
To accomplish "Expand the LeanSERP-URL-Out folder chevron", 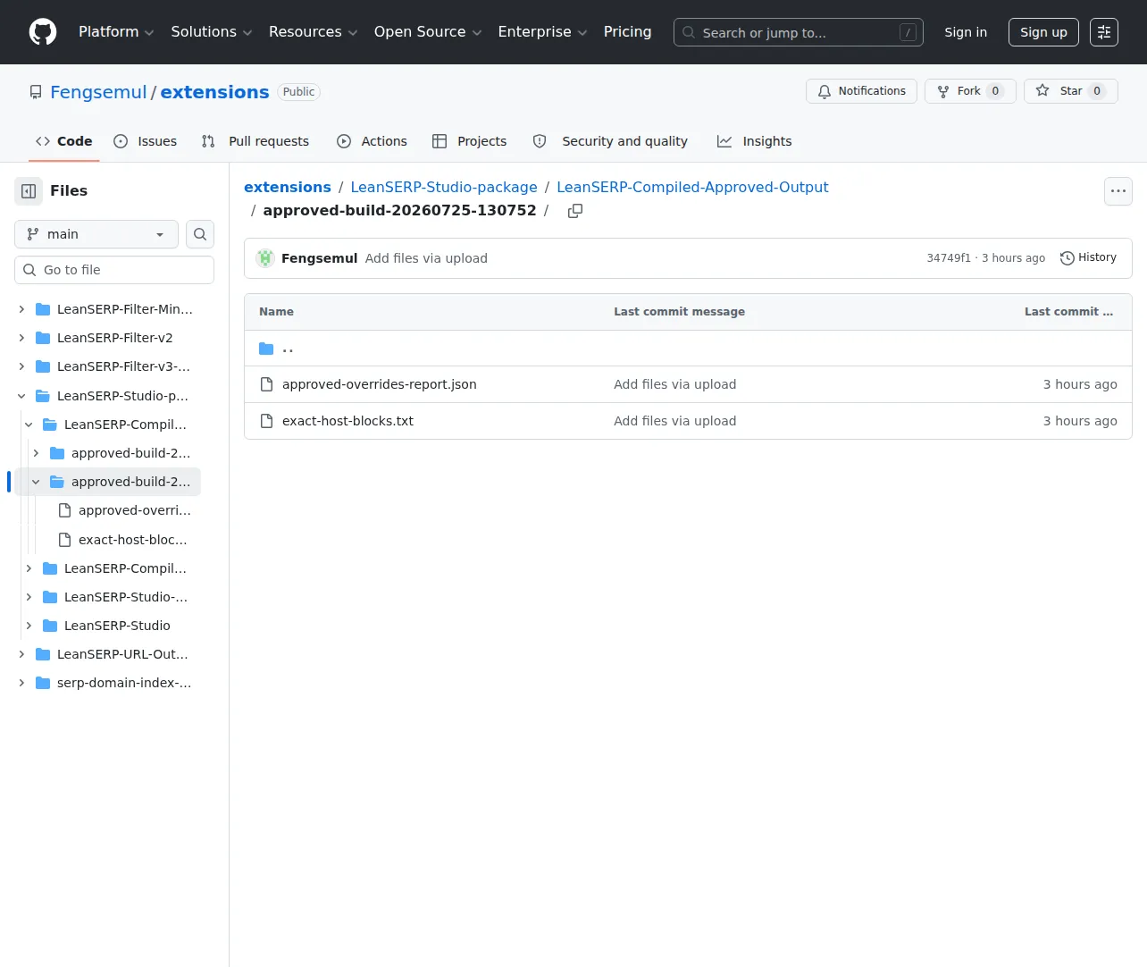I will [x=21, y=654].
